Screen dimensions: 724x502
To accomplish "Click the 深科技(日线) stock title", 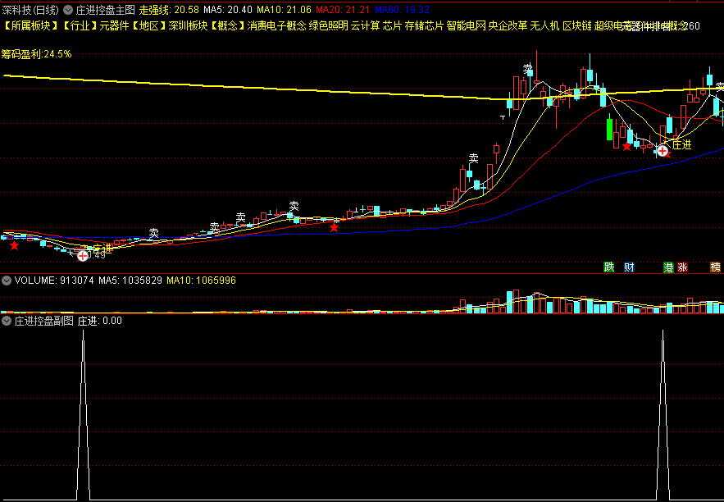I will [x=30, y=10].
